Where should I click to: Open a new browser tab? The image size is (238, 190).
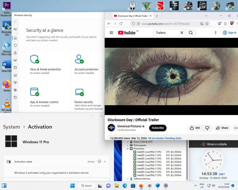(157, 16)
